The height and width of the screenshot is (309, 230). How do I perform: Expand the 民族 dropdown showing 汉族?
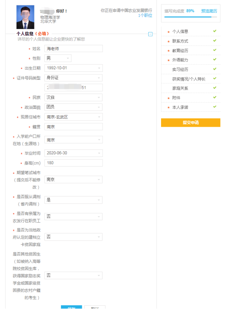73,97
